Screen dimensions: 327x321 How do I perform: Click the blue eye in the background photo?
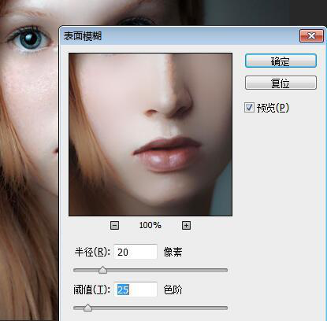click(x=31, y=40)
